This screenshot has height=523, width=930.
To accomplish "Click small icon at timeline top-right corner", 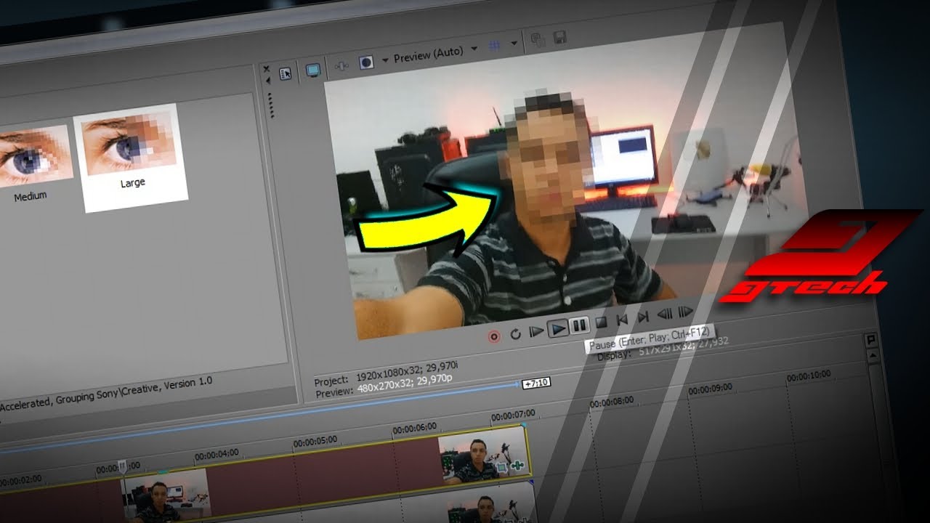I will (x=870, y=340).
